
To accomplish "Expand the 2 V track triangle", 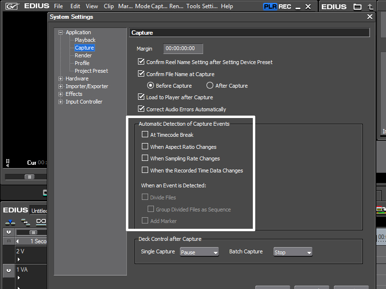I will coord(19,259).
